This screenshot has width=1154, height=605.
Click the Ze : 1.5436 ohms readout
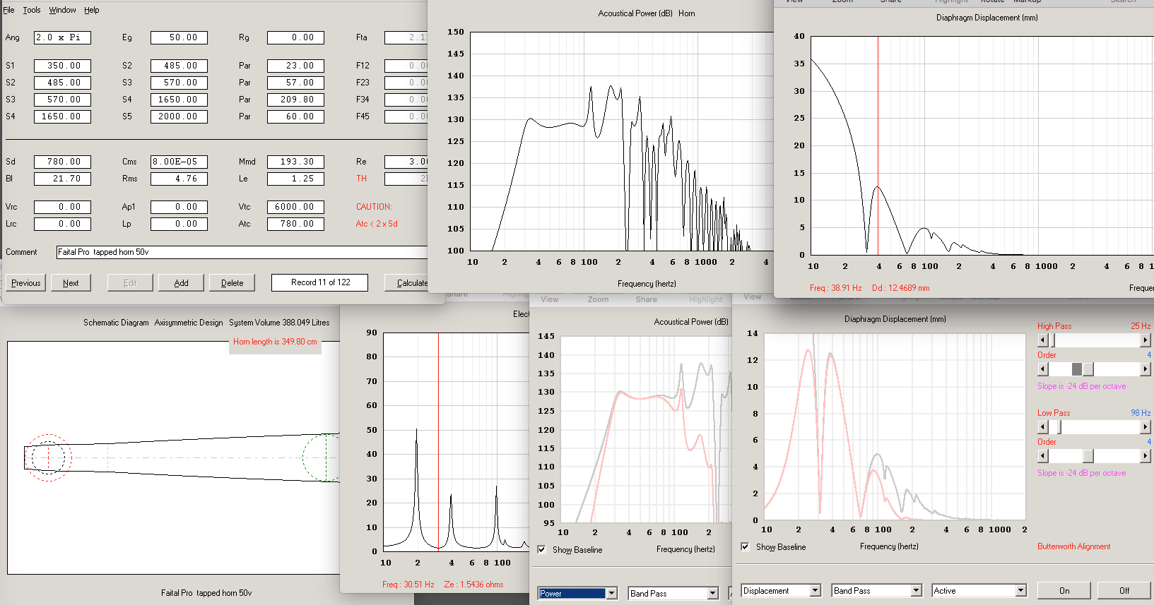[x=473, y=585]
